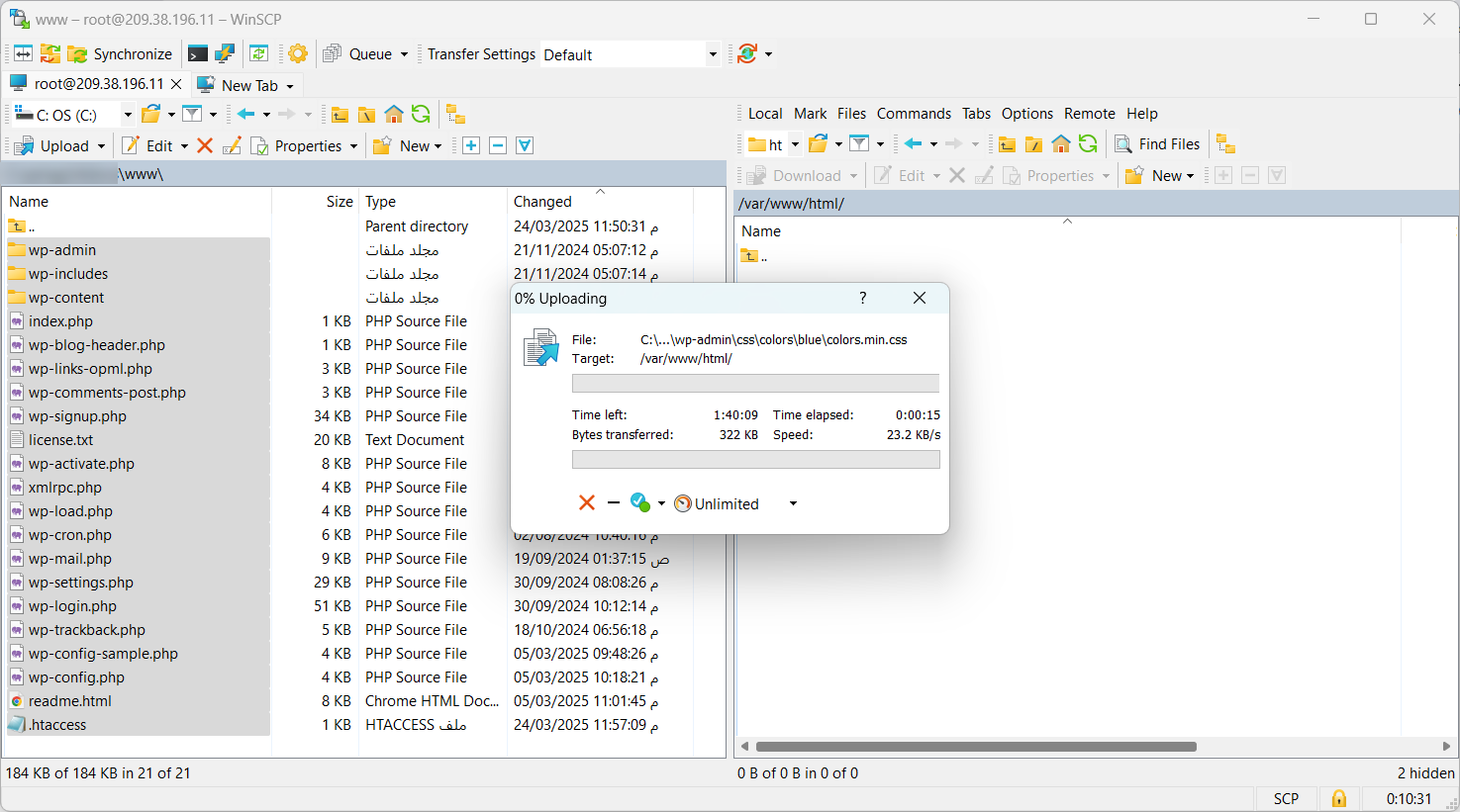Open the Mark menu
Viewport: 1460px width, 812px height.
click(810, 114)
